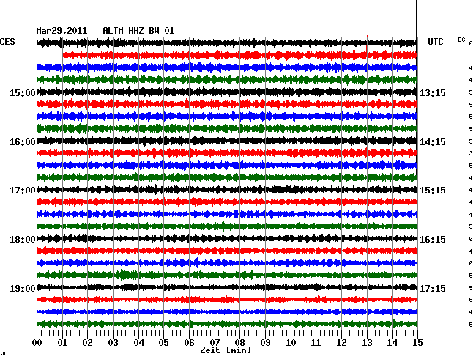
Task: Select the 17:00 local time label
Action: tap(23, 191)
